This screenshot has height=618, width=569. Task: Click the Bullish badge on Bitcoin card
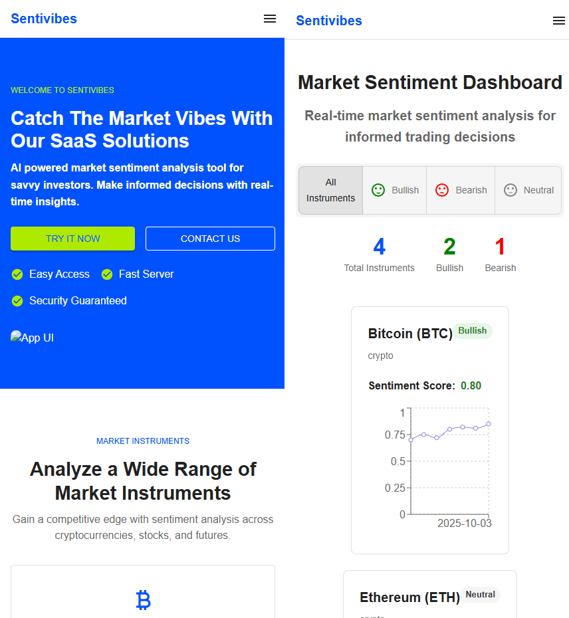tap(473, 331)
